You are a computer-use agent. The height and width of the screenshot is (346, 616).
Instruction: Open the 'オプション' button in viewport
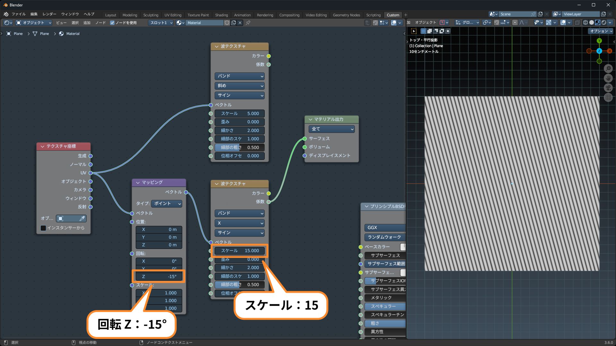point(601,31)
